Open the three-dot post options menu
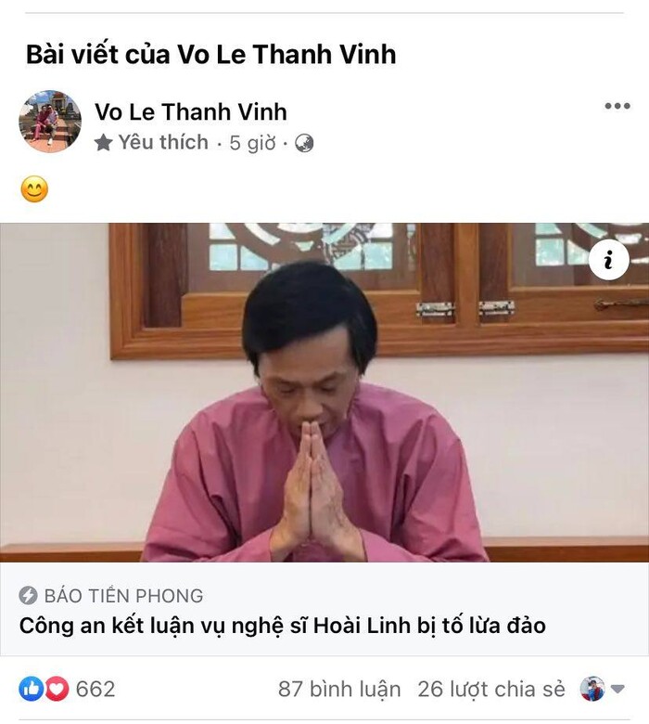Viewport: 649px width, 724px height. [617, 106]
